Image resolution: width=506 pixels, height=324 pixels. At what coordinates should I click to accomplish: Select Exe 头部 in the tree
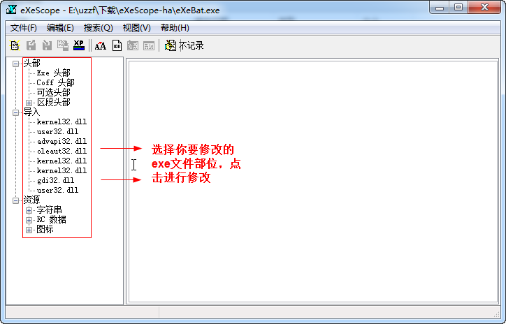[53, 73]
